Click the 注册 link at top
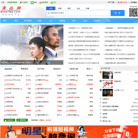Viewport: 138px width, 138px height. (x=3, y=2)
